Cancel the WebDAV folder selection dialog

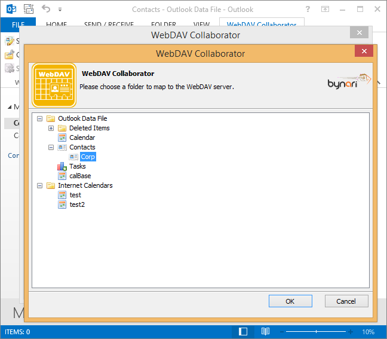[346, 301]
